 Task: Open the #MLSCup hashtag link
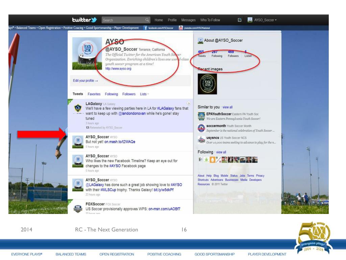(x=108, y=190)
